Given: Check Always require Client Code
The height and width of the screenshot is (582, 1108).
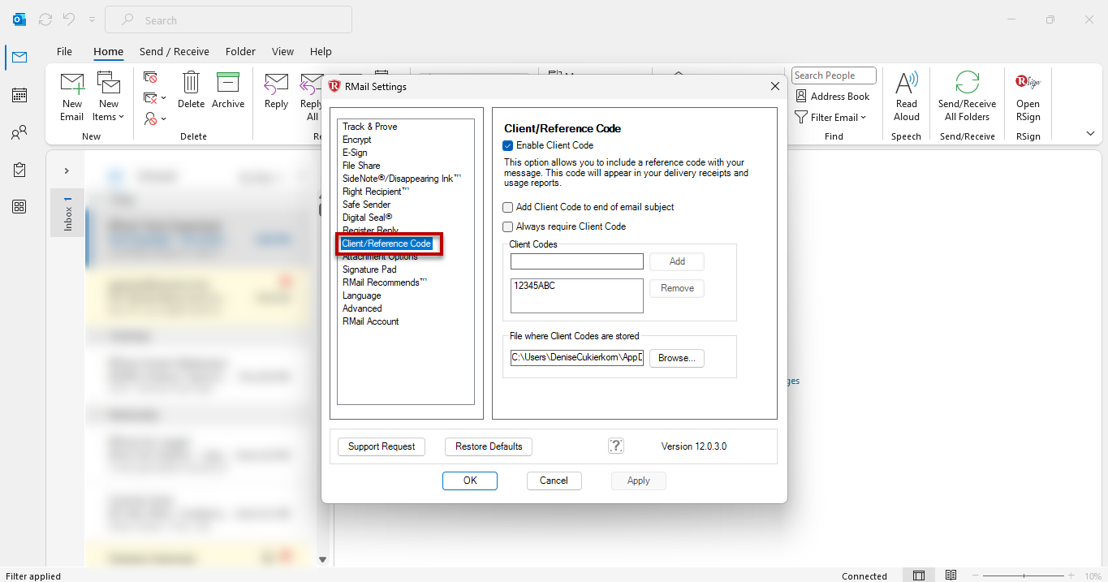Looking at the screenshot, I should [508, 226].
